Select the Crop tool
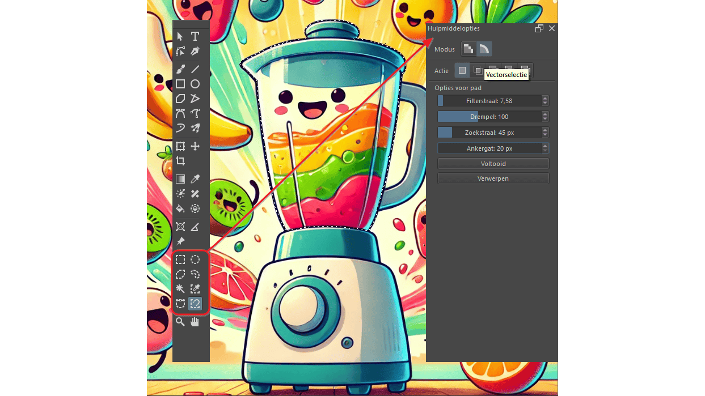Viewport: 705px width, 396px height. pyautogui.click(x=180, y=161)
